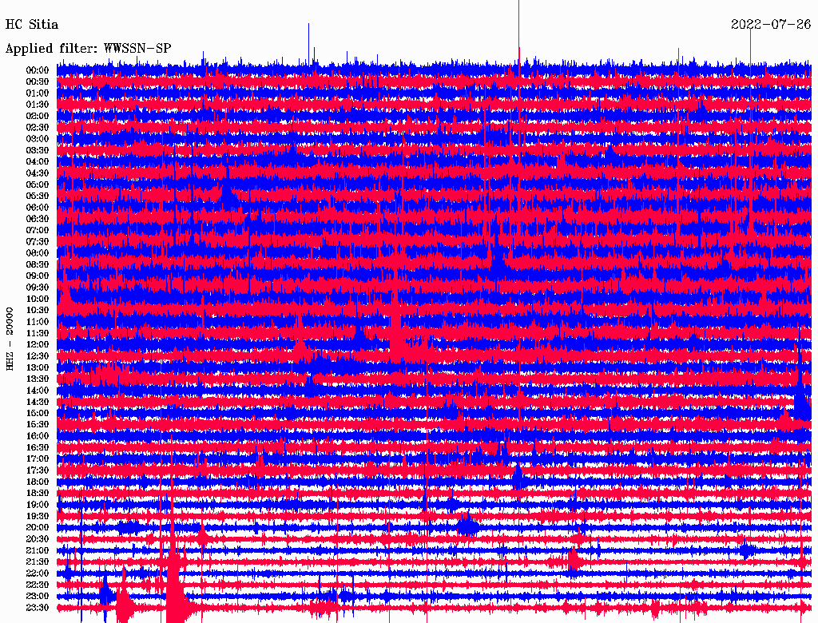The image size is (818, 623).
Task: Select the 19:00 time label
Action: point(38,505)
